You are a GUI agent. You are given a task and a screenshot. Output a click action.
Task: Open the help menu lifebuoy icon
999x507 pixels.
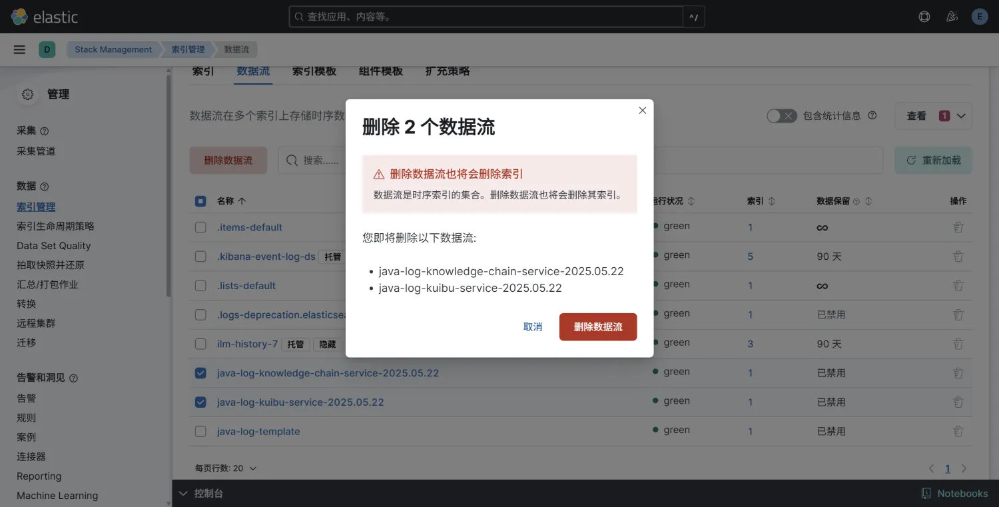tap(924, 17)
